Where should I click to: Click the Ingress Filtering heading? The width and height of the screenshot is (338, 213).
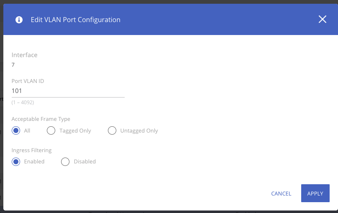click(x=31, y=150)
